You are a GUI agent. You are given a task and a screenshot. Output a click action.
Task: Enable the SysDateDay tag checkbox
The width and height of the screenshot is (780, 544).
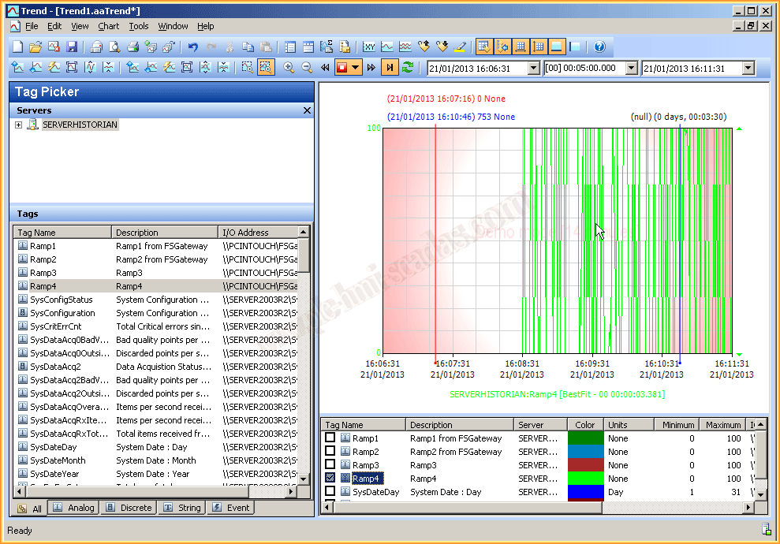point(330,492)
